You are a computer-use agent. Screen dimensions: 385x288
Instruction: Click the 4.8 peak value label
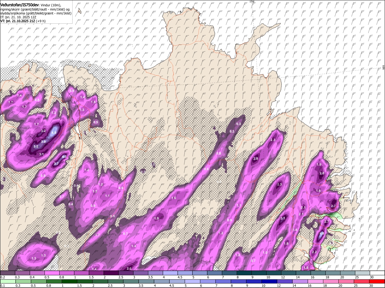coord(322,234)
